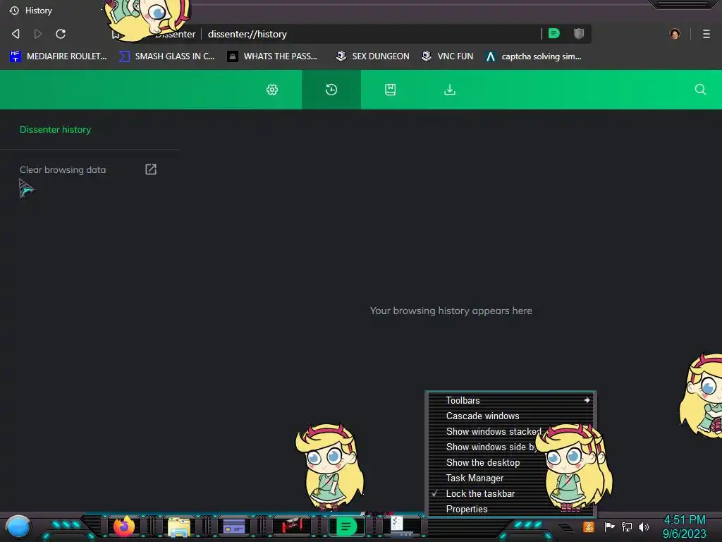Open File Explorer from the taskbar
Image resolution: width=722 pixels, height=542 pixels.
(x=178, y=526)
